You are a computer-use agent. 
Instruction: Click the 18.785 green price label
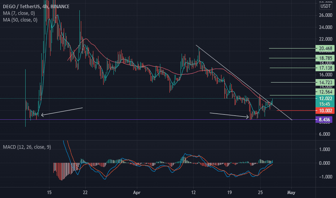coord(325,58)
